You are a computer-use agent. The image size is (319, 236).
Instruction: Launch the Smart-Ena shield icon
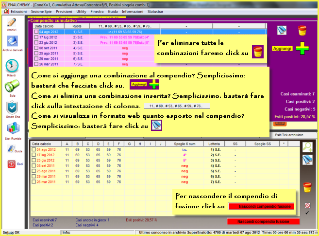(12, 109)
